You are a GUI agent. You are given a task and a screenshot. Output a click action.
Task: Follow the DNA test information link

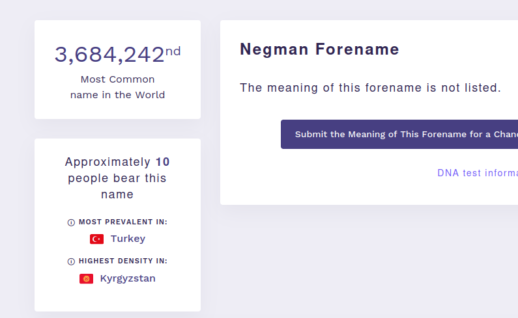pyautogui.click(x=477, y=173)
